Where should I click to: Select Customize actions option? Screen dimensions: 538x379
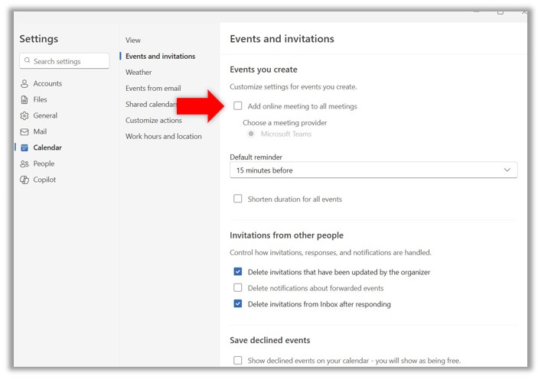coord(153,121)
